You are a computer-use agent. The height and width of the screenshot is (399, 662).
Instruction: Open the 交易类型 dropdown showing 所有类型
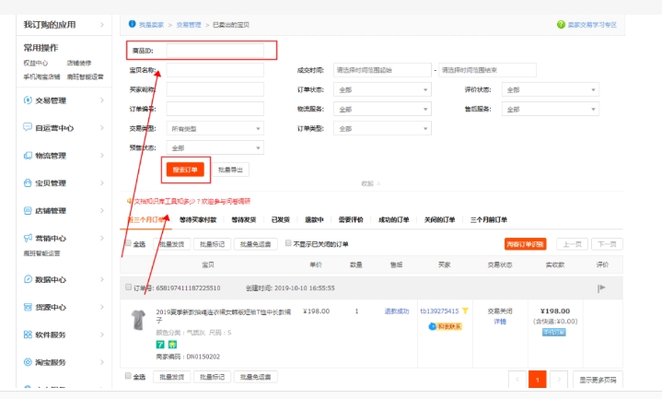point(215,128)
